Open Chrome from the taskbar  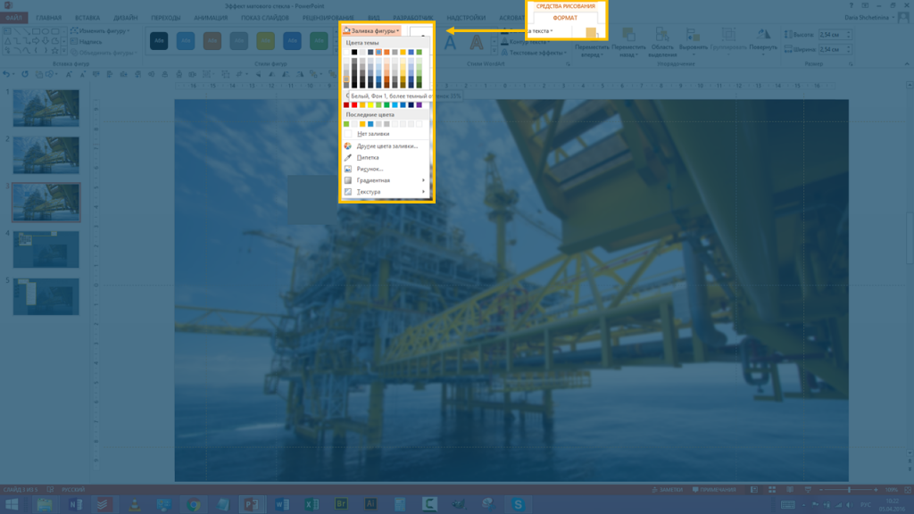coord(194,504)
